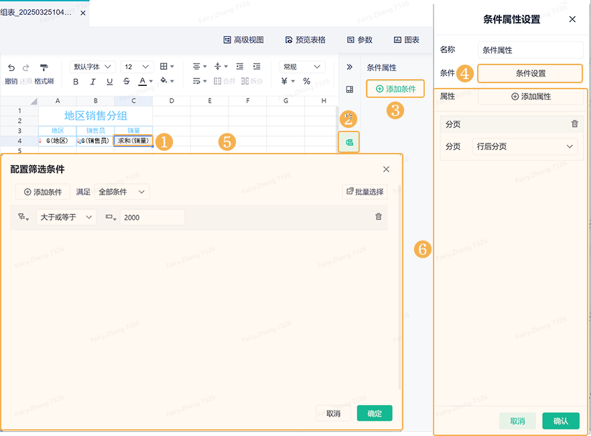The height and width of the screenshot is (436, 591).
Task: Open the value type icon dropdown
Action: pyautogui.click(x=111, y=217)
